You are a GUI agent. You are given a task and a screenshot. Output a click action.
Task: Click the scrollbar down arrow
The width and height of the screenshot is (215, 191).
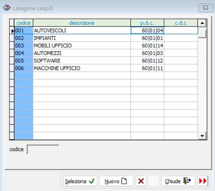(x=202, y=136)
